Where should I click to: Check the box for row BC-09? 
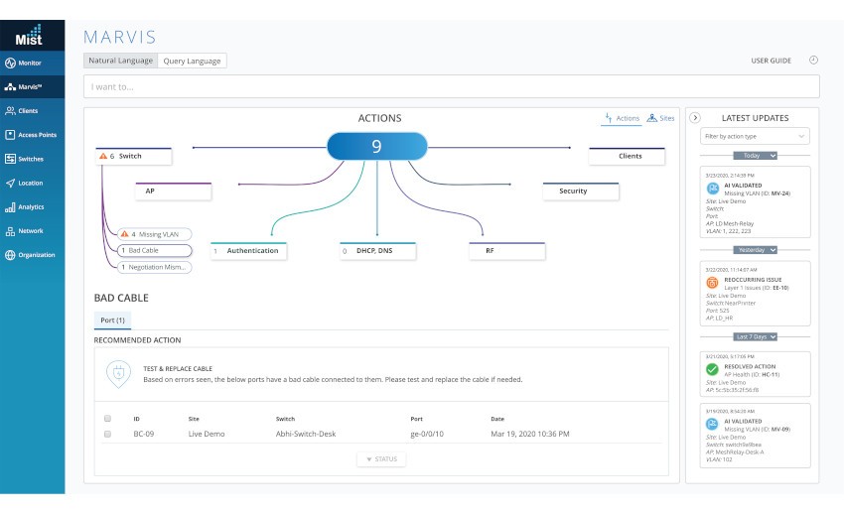(x=107, y=434)
